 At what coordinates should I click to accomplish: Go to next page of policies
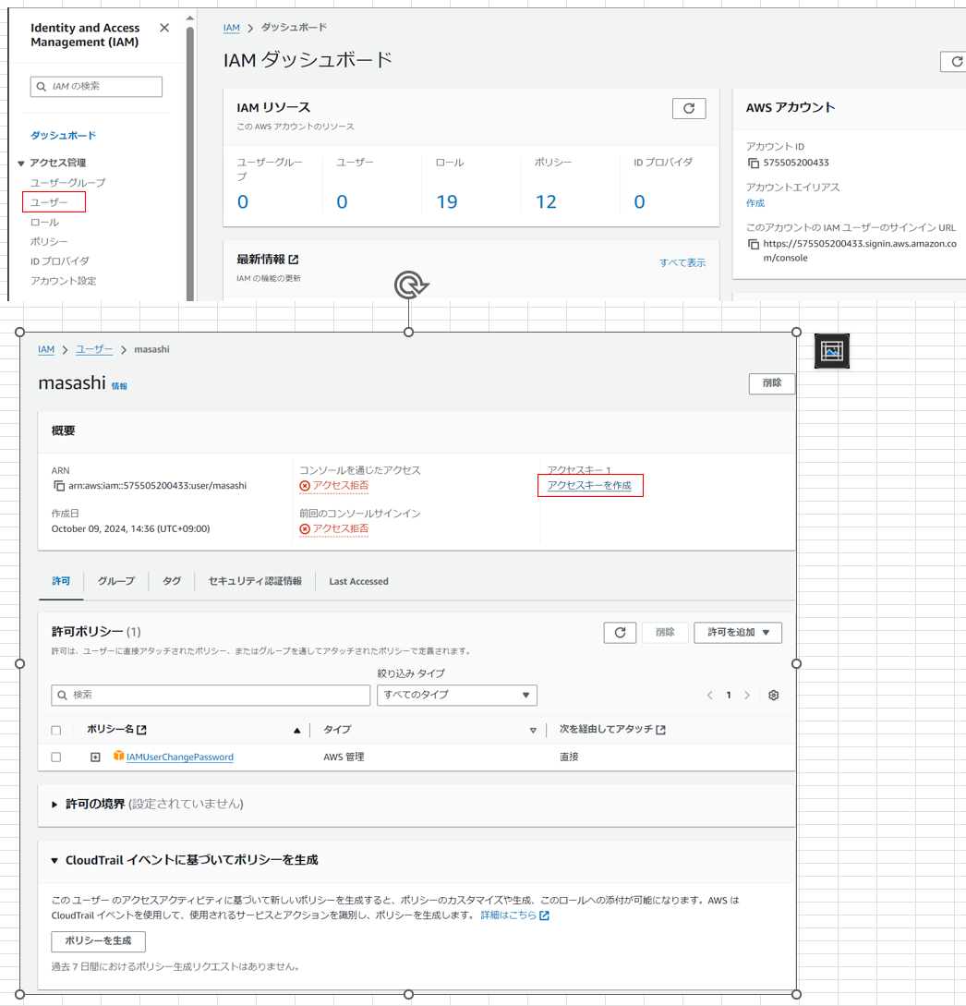pos(747,696)
